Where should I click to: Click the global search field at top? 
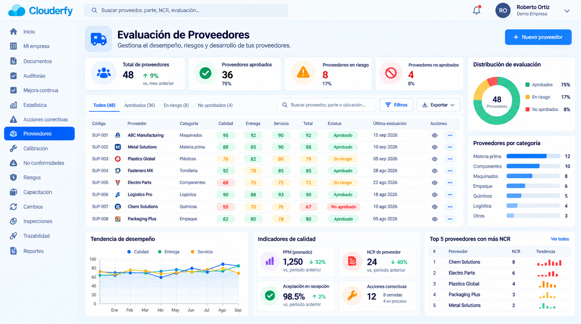coord(186,10)
